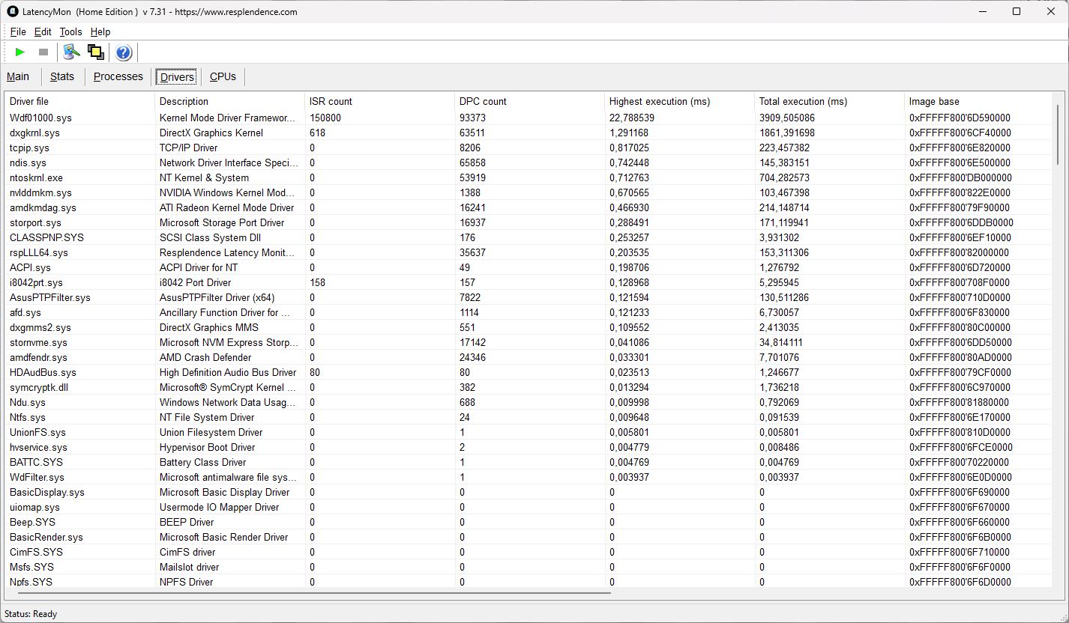Open options via the computer-and-pencil toolbar icon
Image resolution: width=1069 pixels, height=623 pixels.
point(71,52)
